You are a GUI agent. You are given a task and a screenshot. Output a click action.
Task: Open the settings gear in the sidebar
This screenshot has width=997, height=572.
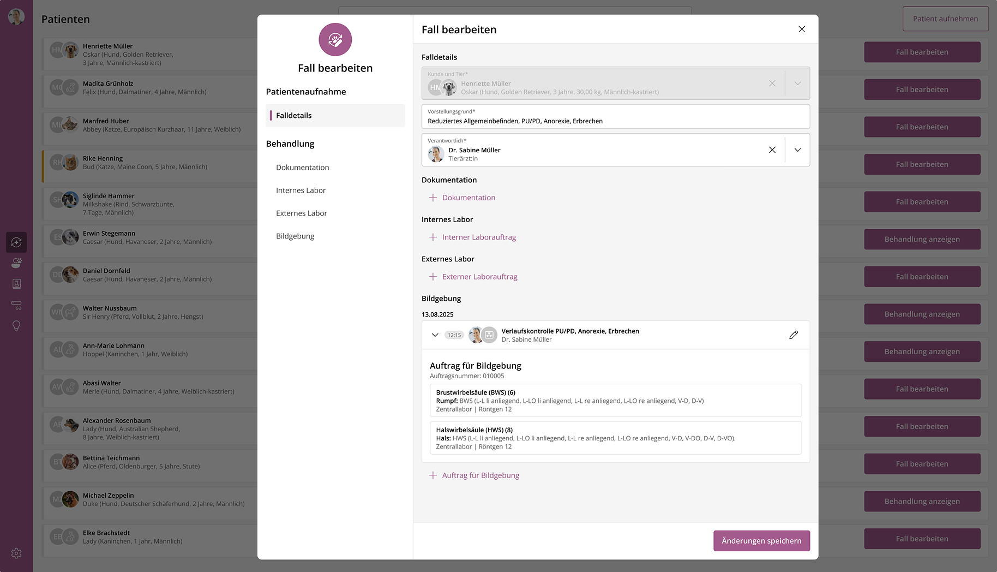(x=16, y=553)
